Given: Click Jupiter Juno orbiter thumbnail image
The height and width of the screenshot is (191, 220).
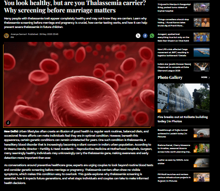Looking at the screenshot, I should (x=201, y=163).
